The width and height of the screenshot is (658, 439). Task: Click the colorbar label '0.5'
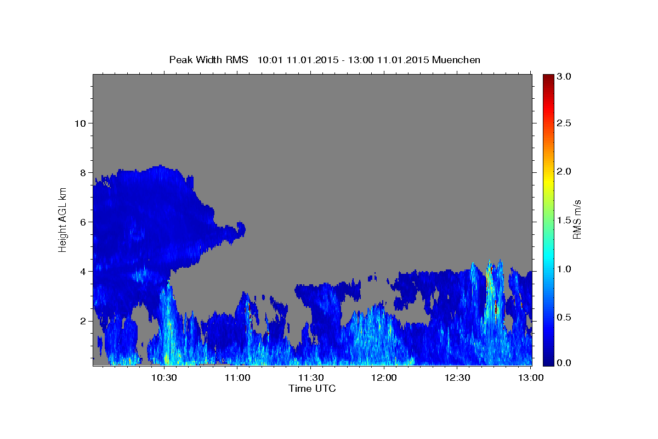tap(564, 317)
